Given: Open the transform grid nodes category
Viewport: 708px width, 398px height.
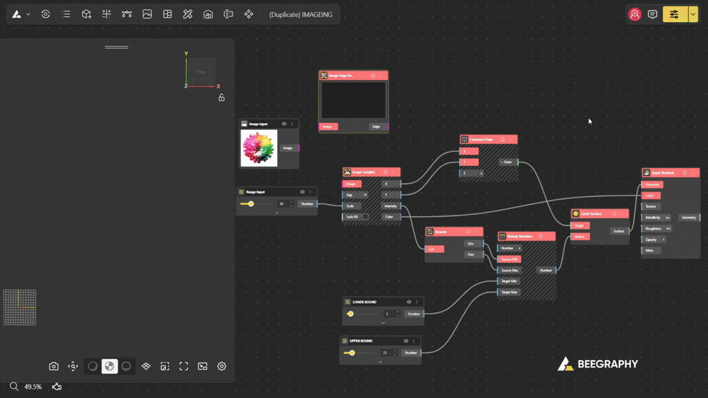Looking at the screenshot, I should tap(106, 15).
